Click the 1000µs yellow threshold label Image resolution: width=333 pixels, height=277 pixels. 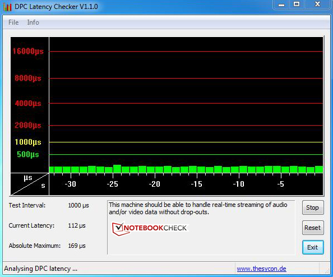pos(28,142)
